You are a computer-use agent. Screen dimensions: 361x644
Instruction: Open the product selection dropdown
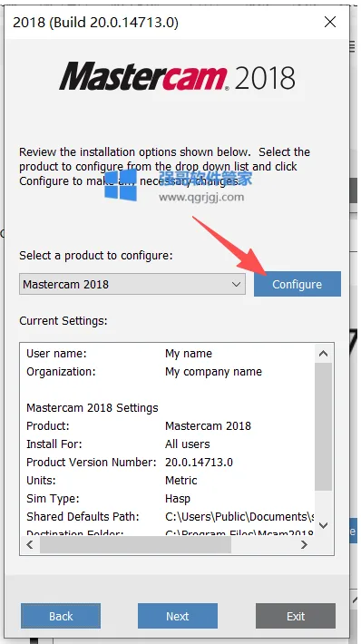(132, 284)
